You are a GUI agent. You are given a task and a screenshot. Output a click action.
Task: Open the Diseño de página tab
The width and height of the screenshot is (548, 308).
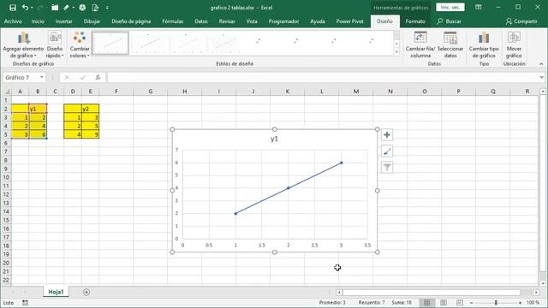coord(131,21)
